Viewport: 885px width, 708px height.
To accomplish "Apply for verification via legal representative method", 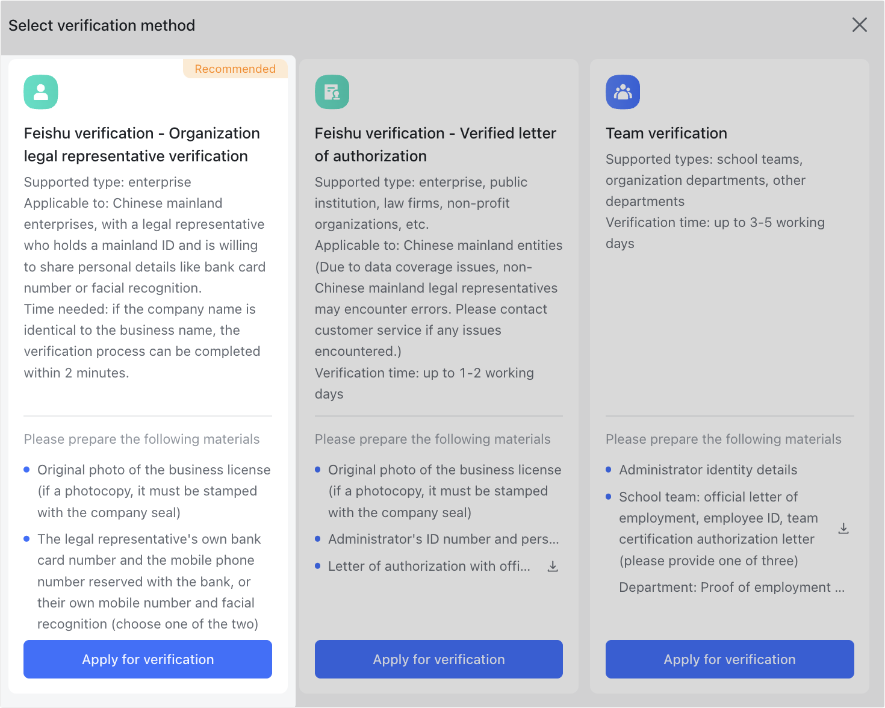I will (147, 659).
